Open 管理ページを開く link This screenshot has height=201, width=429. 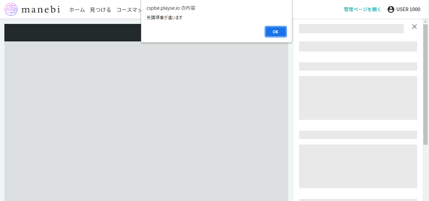[362, 9]
